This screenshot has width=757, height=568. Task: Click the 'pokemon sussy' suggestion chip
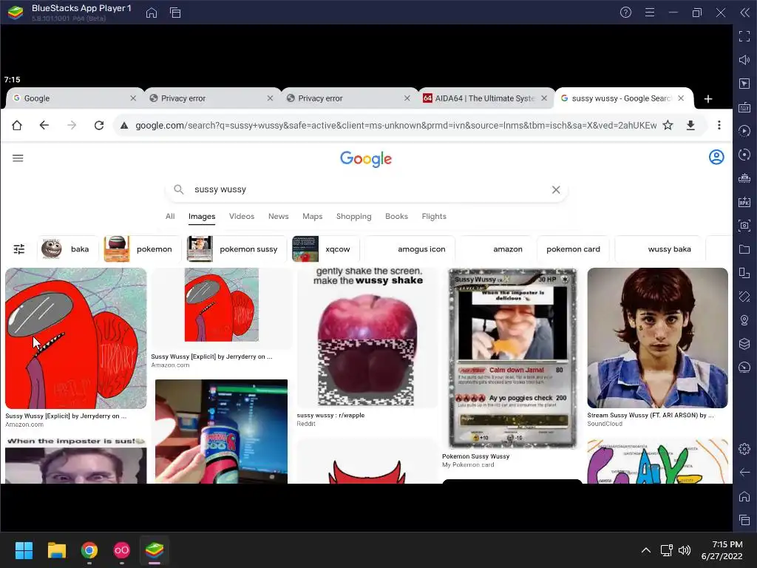tap(237, 249)
